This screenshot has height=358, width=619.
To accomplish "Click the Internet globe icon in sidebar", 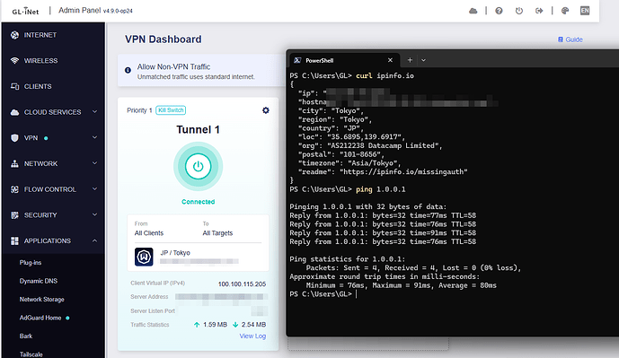I will point(14,35).
